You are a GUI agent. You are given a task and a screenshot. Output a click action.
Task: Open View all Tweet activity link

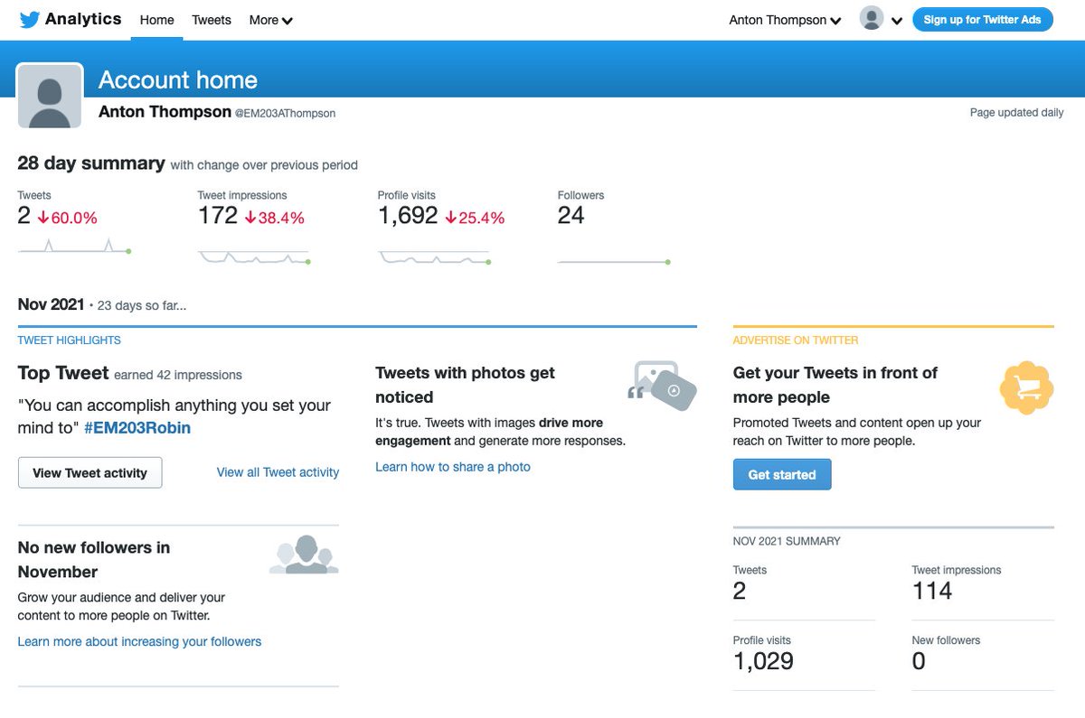tap(278, 472)
